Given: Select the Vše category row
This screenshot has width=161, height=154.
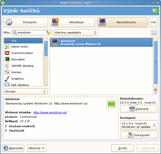Looking at the screenshot, I should tap(23, 41).
